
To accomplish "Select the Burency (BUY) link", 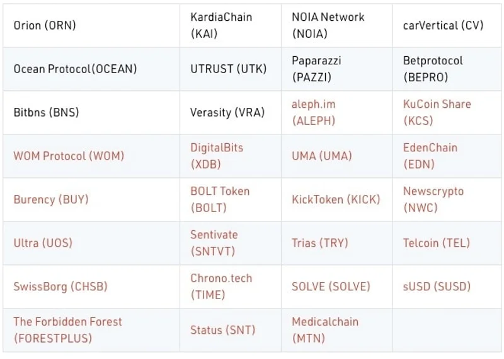I will 51,199.
